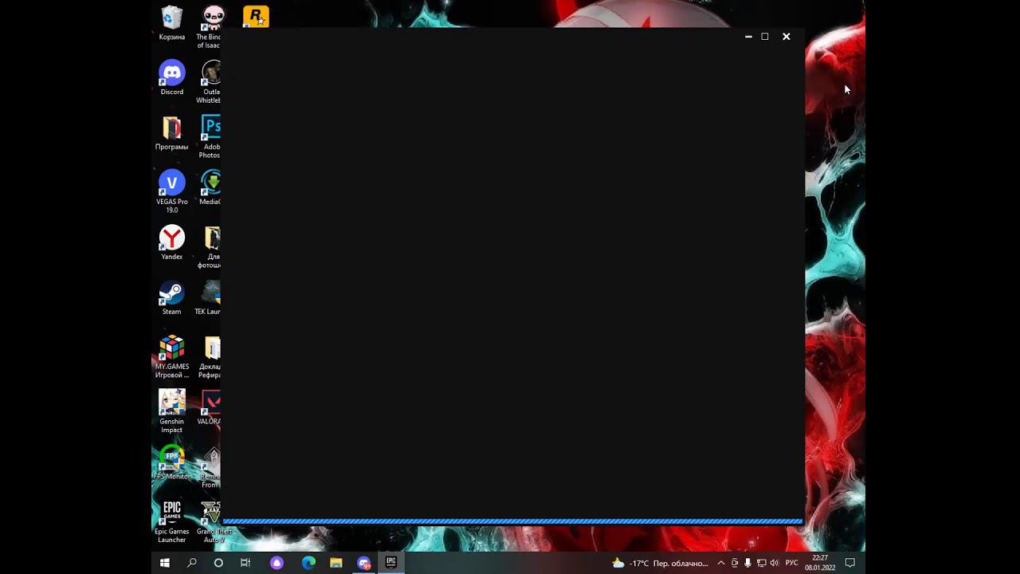Open the Recycle Bin (Корзина) desktop icon
The image size is (1020, 574).
[171, 22]
